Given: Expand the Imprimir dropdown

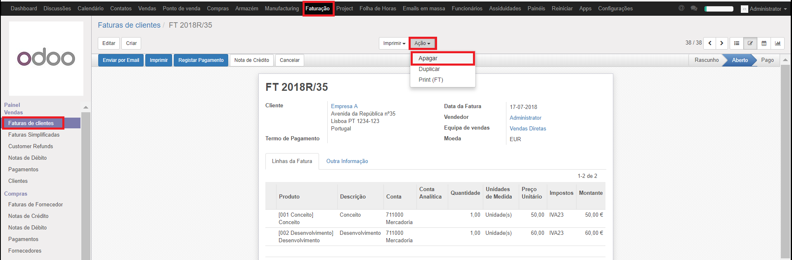Looking at the screenshot, I should coord(394,43).
